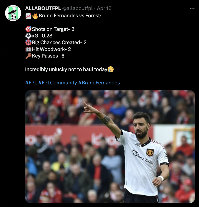
Task: Click the crying face emoji after 'today'
Action: (x=111, y=70)
